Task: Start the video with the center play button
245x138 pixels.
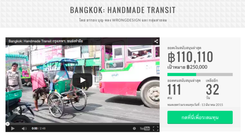Action: coord(83,80)
